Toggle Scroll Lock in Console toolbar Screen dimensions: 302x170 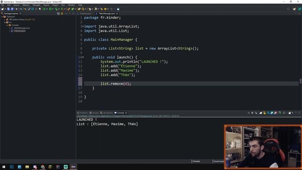click(264, 113)
